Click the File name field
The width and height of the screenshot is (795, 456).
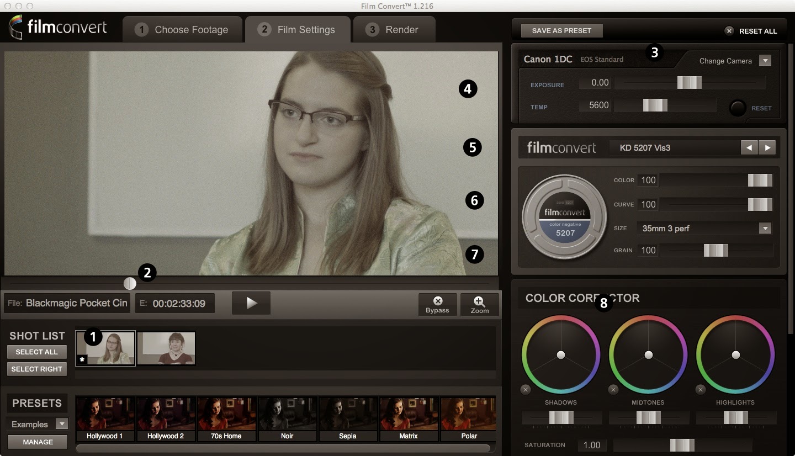coord(67,303)
